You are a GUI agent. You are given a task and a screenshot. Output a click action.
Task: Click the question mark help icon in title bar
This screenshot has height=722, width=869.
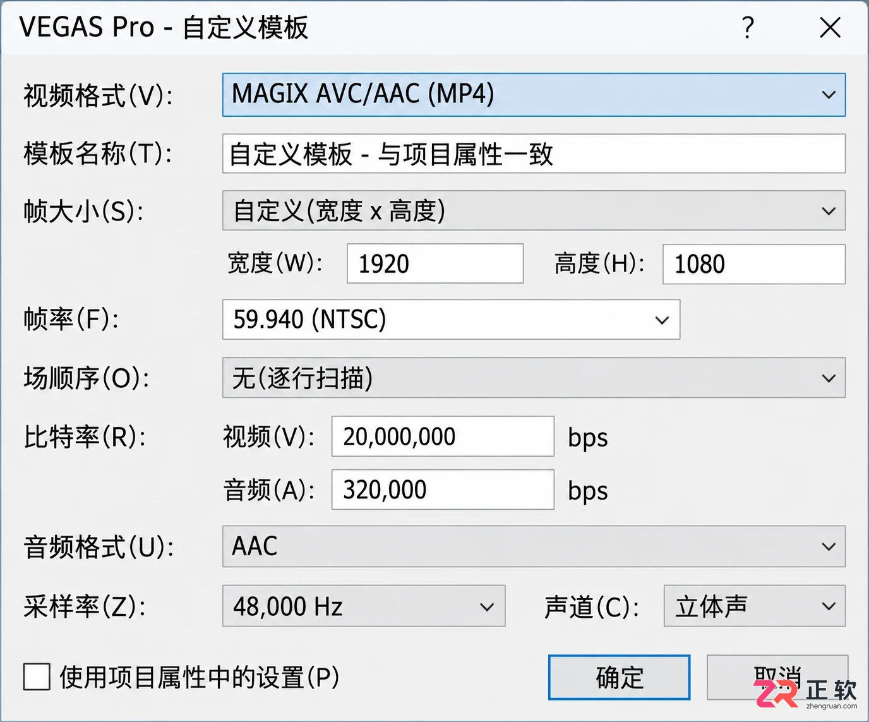[748, 27]
